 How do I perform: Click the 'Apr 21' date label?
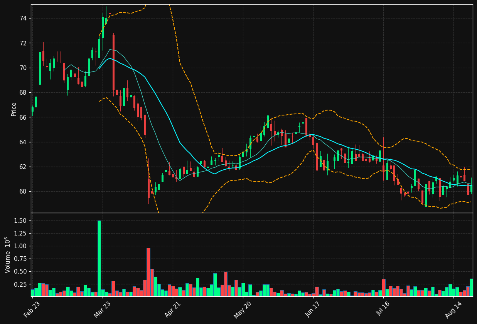coord(173,309)
